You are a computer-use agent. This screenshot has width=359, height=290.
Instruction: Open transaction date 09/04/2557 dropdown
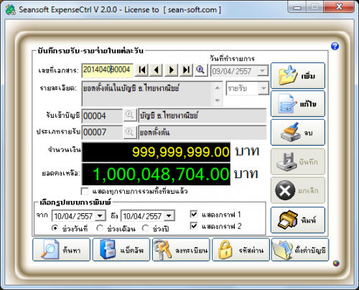click(x=263, y=71)
